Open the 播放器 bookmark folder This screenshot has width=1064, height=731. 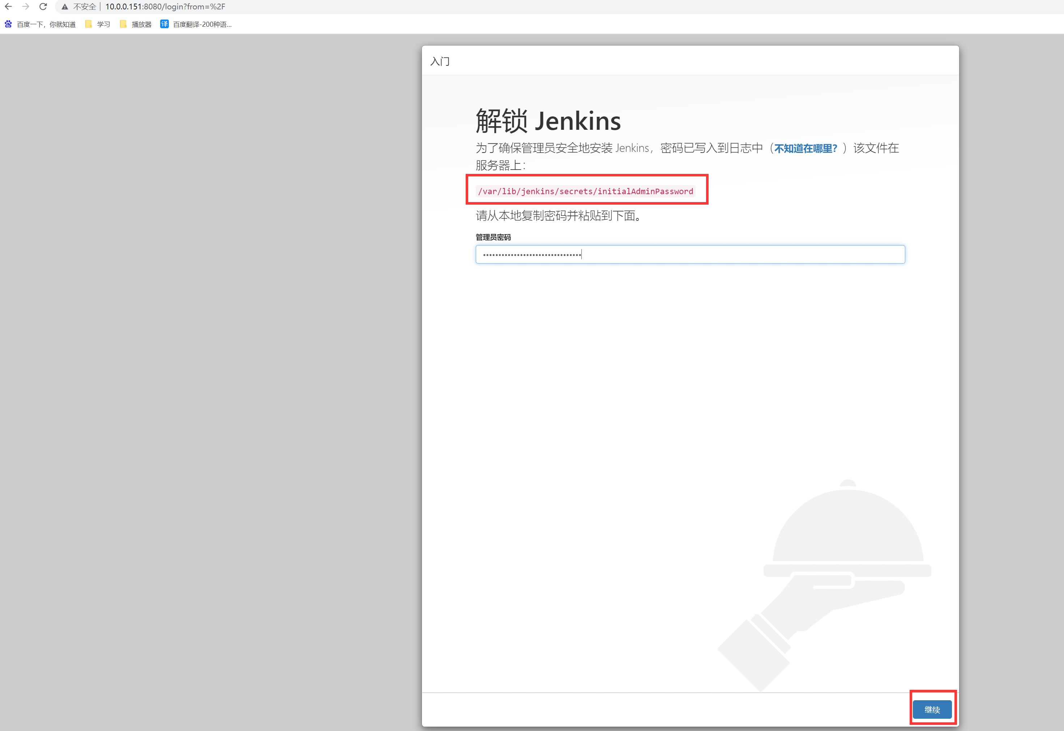click(135, 24)
